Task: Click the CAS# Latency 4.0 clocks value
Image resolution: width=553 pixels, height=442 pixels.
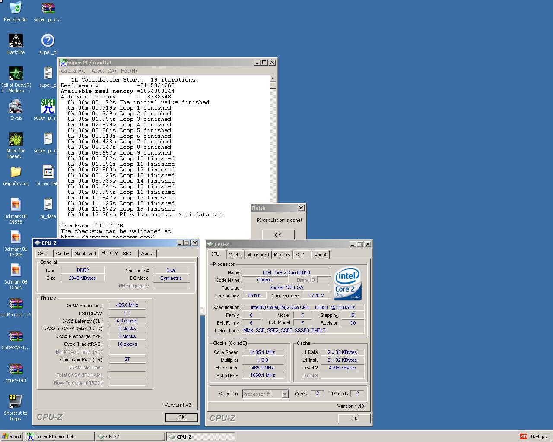Action: click(x=127, y=321)
